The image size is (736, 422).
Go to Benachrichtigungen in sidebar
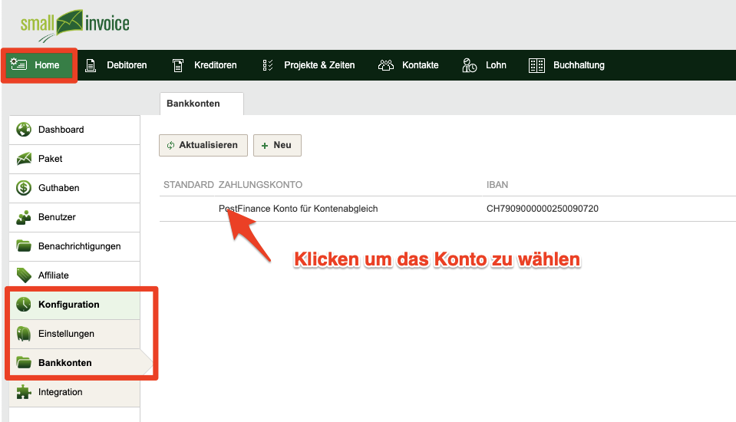pyautogui.click(x=74, y=246)
